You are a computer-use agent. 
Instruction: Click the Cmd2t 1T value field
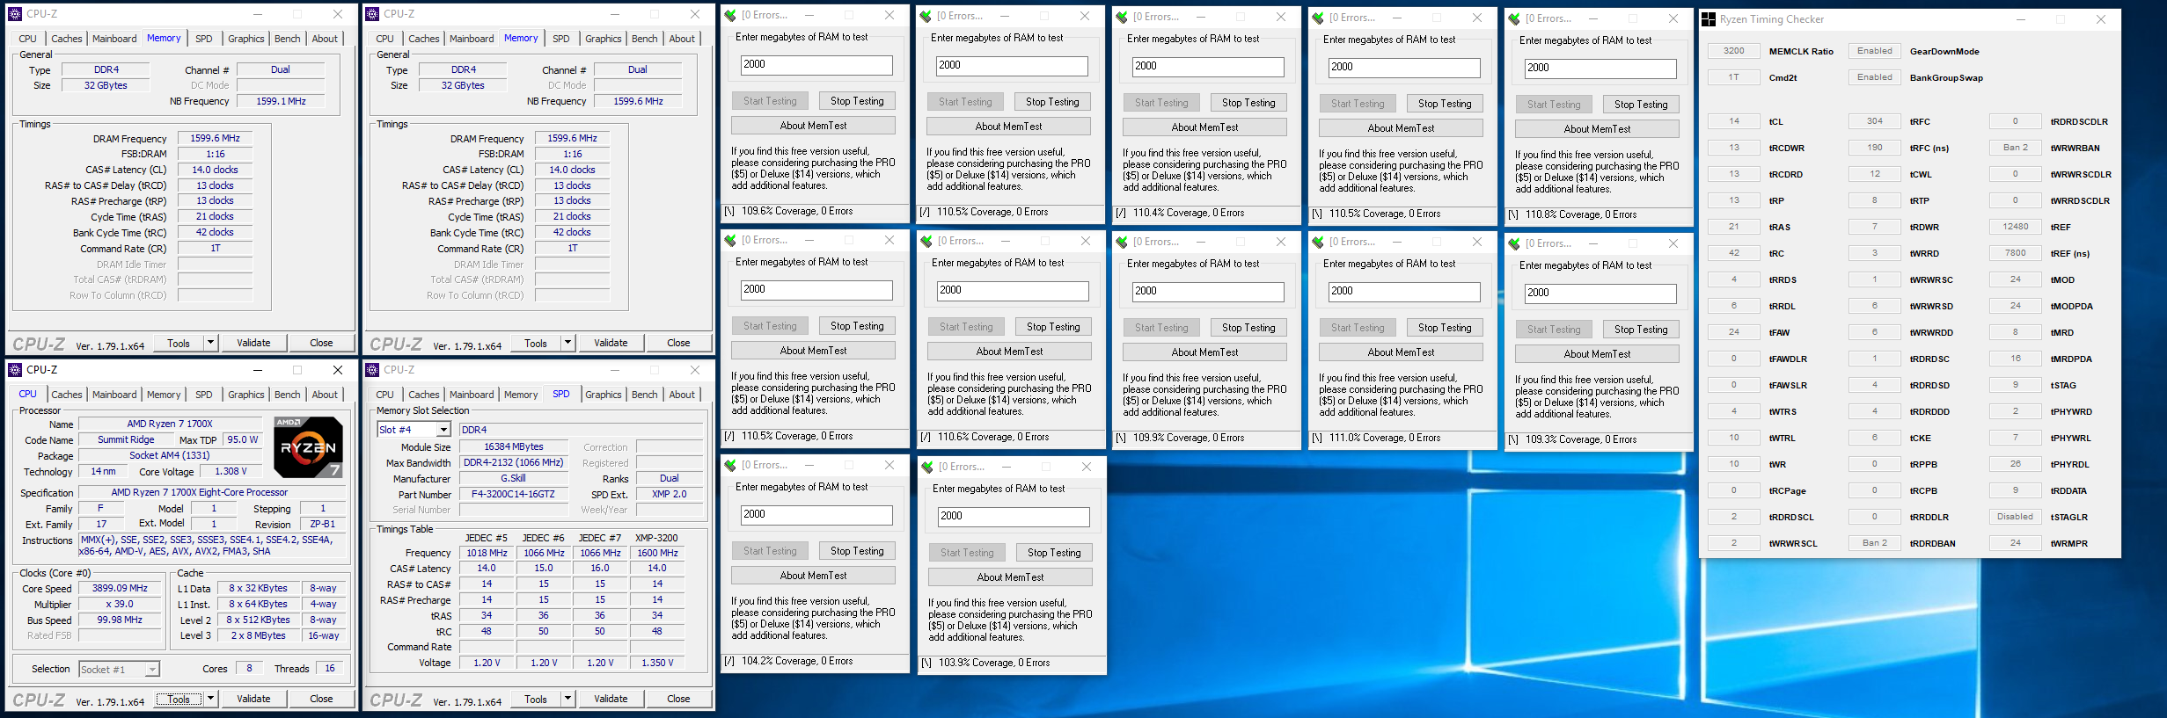click(x=1733, y=77)
